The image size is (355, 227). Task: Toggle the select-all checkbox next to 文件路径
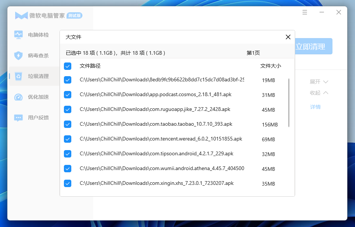click(68, 66)
